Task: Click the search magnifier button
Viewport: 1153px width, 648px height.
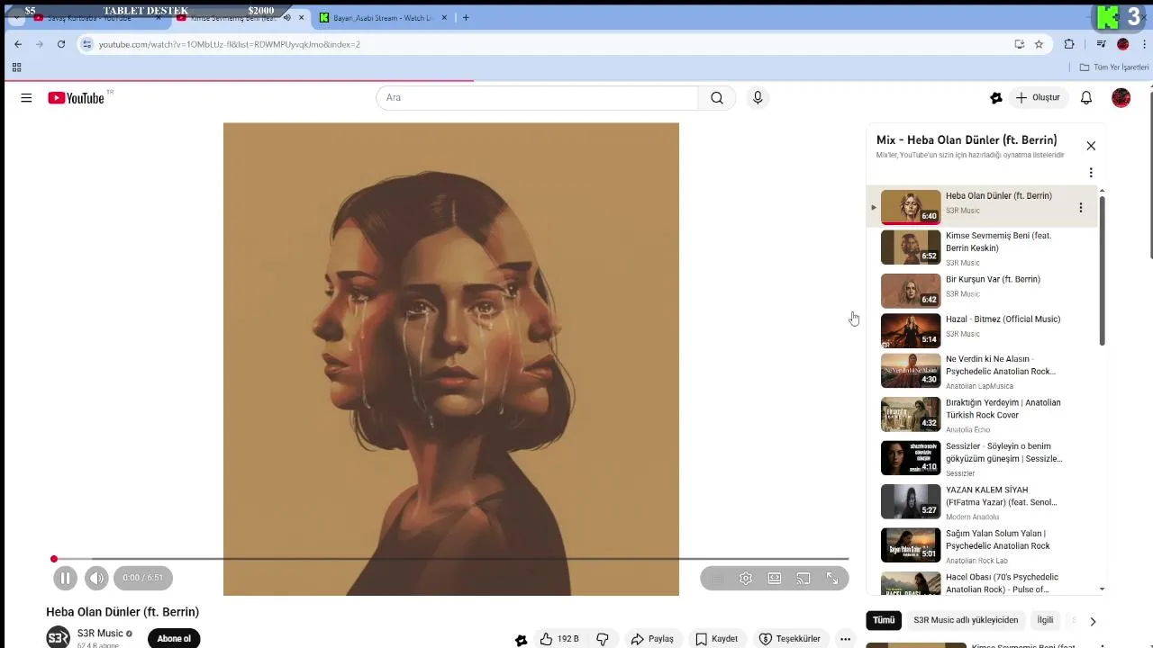Action: pyautogui.click(x=717, y=98)
